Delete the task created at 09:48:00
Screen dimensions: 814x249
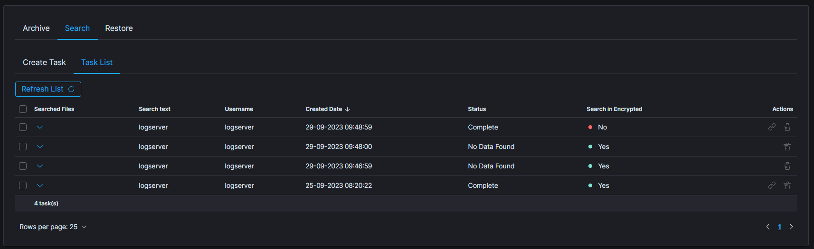pyautogui.click(x=787, y=147)
